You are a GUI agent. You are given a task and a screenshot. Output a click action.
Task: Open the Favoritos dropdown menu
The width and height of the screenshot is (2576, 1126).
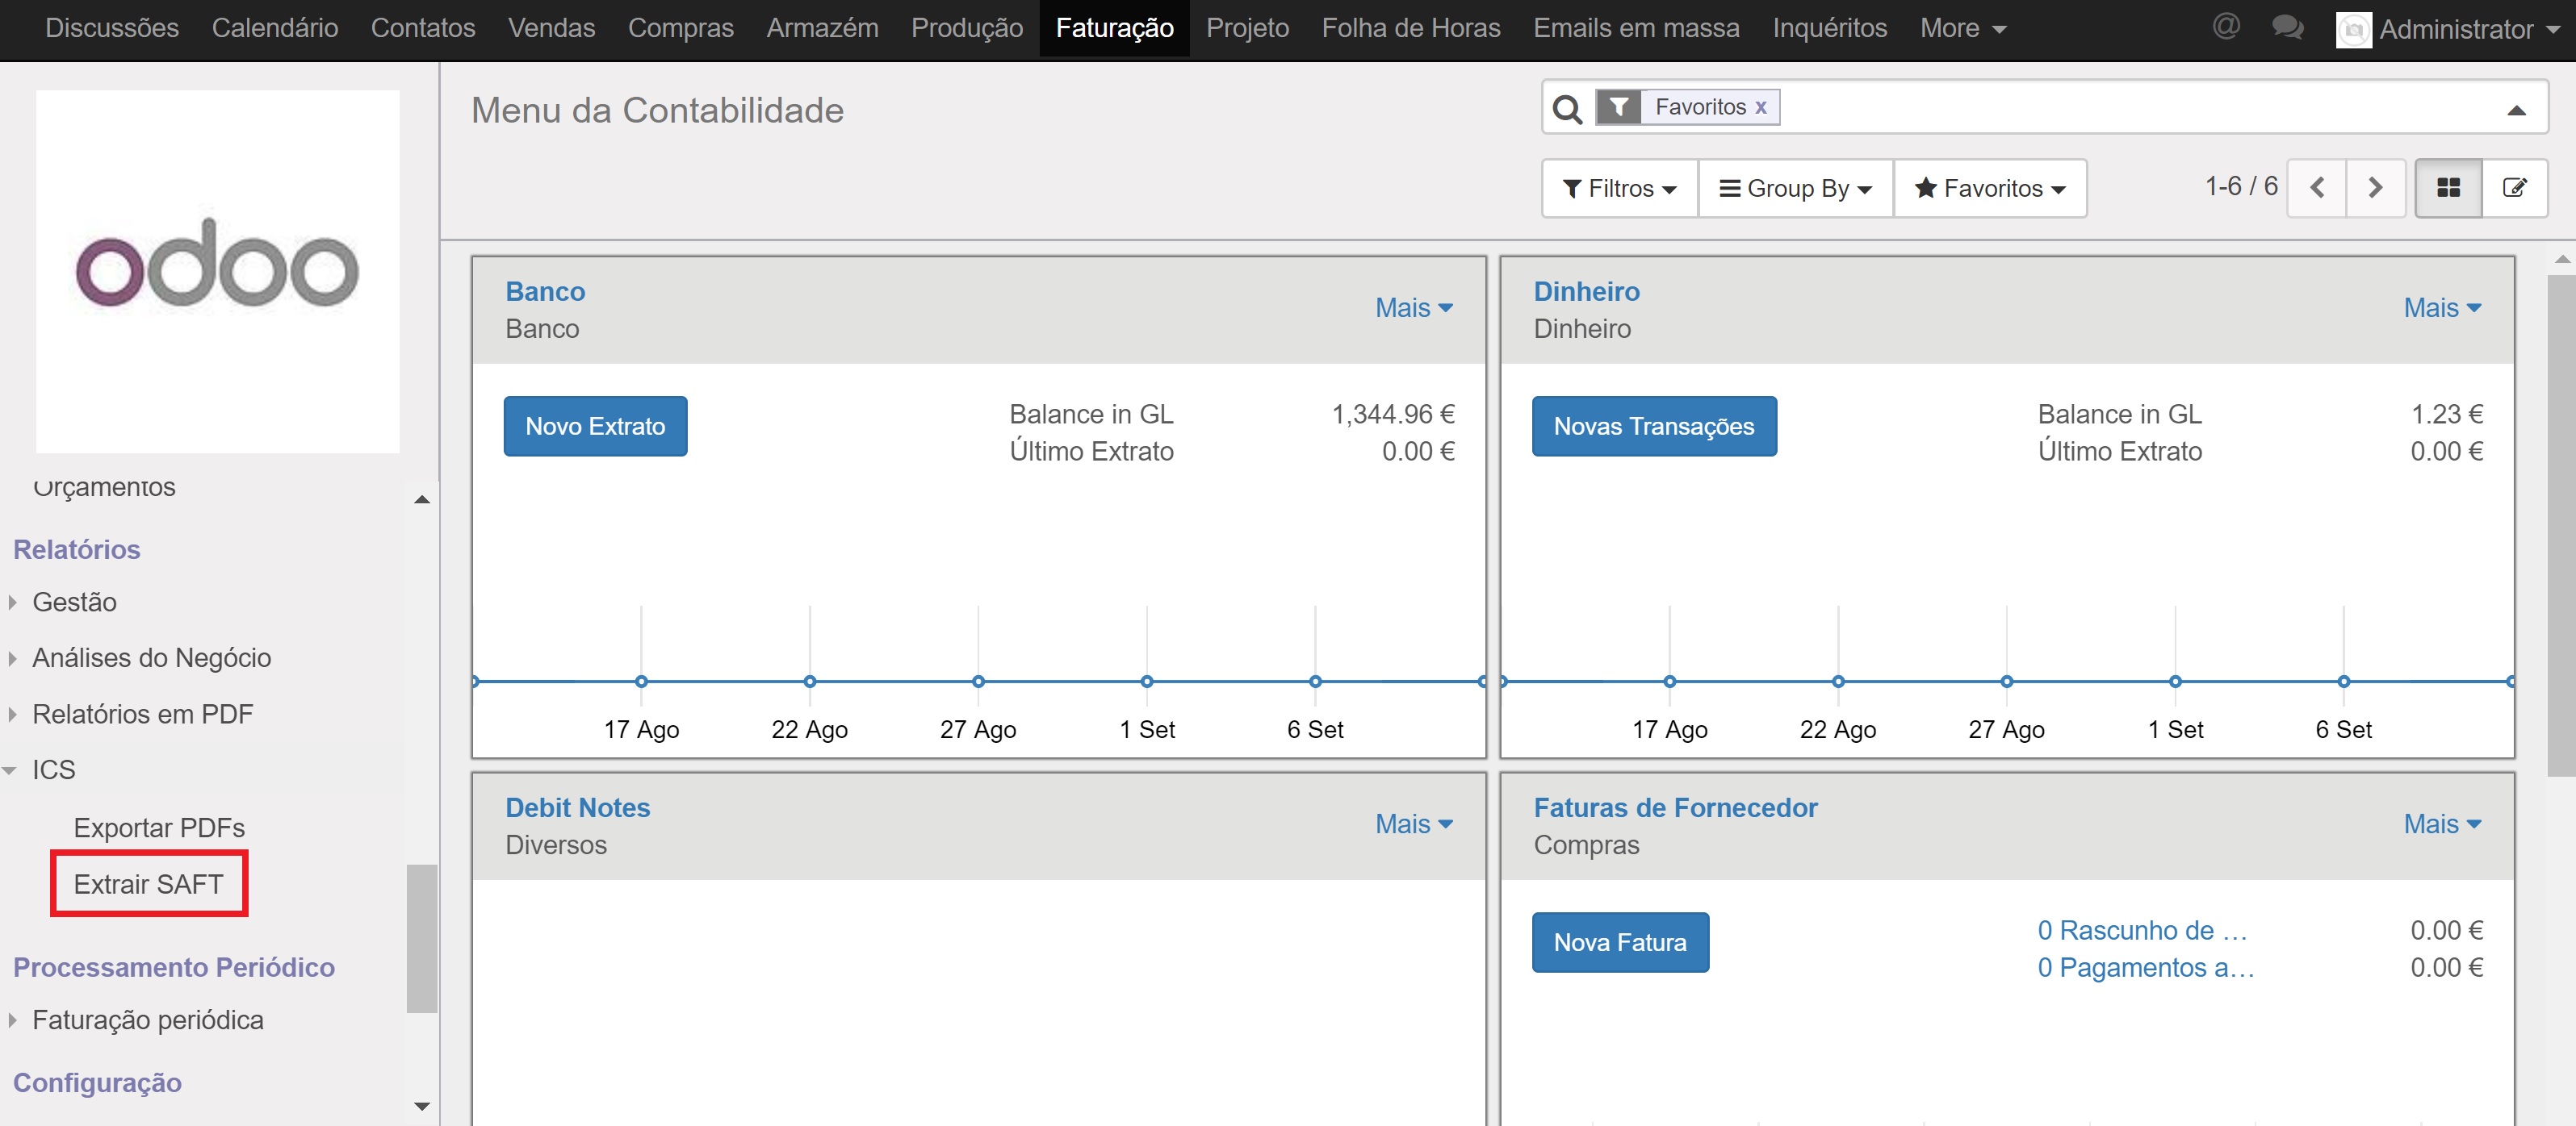pos(1989,188)
